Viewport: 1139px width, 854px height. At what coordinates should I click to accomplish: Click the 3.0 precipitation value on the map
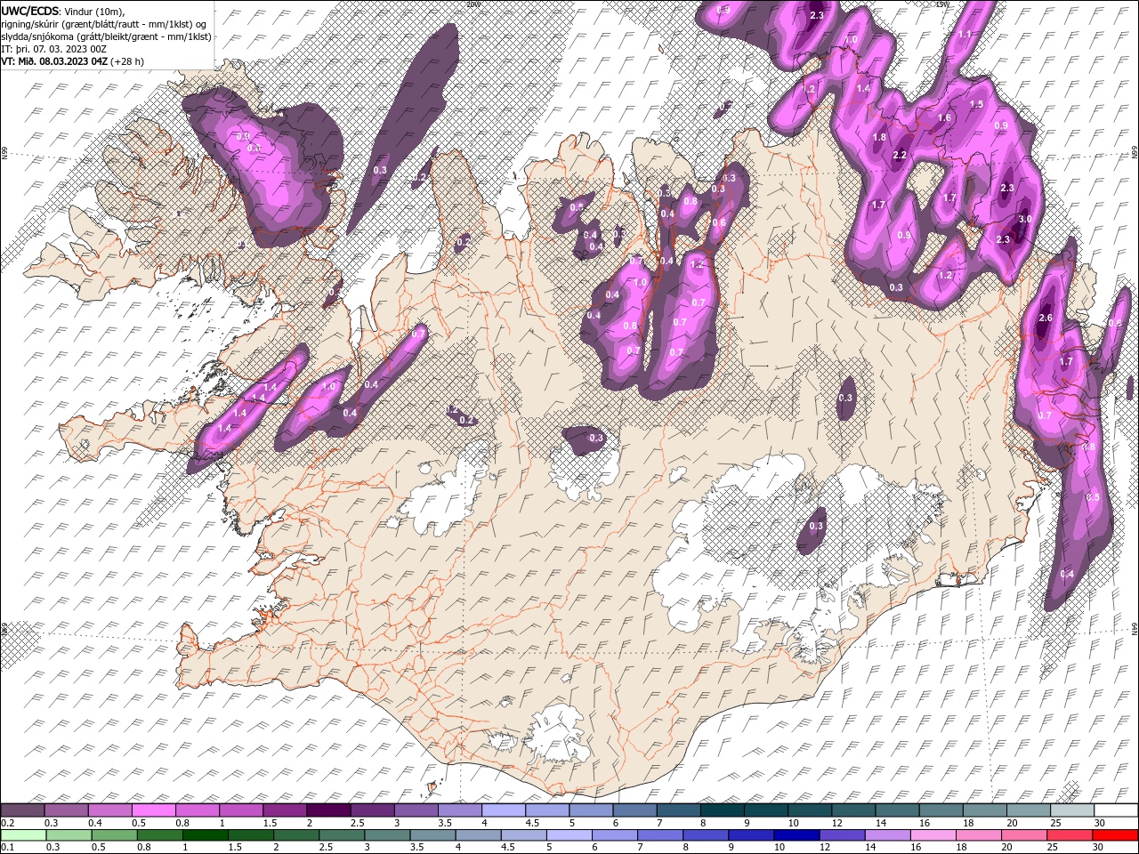point(1025,219)
